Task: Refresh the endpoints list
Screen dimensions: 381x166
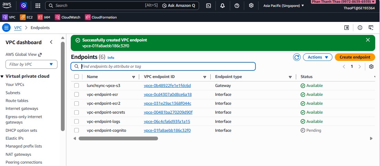Action: pos(297,57)
